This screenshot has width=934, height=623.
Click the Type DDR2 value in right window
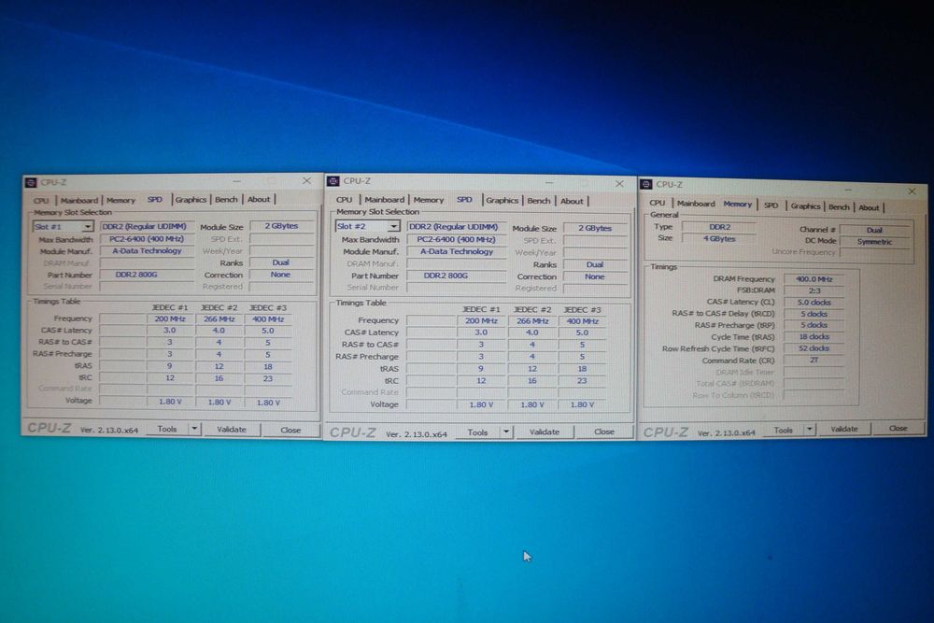point(719,227)
